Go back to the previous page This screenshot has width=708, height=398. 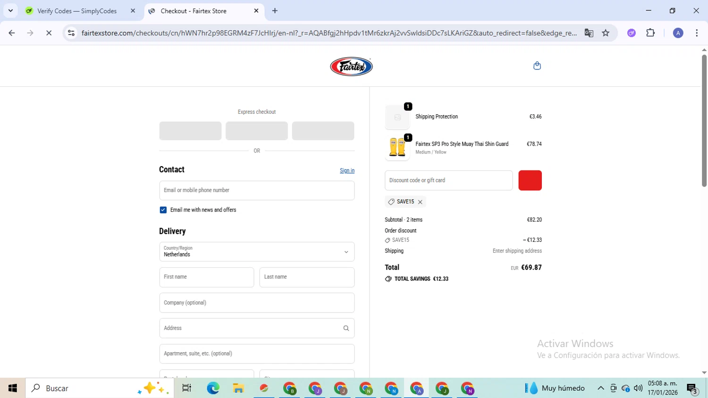coord(12,33)
